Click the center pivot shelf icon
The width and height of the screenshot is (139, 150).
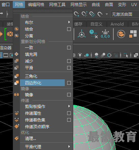point(82,34)
